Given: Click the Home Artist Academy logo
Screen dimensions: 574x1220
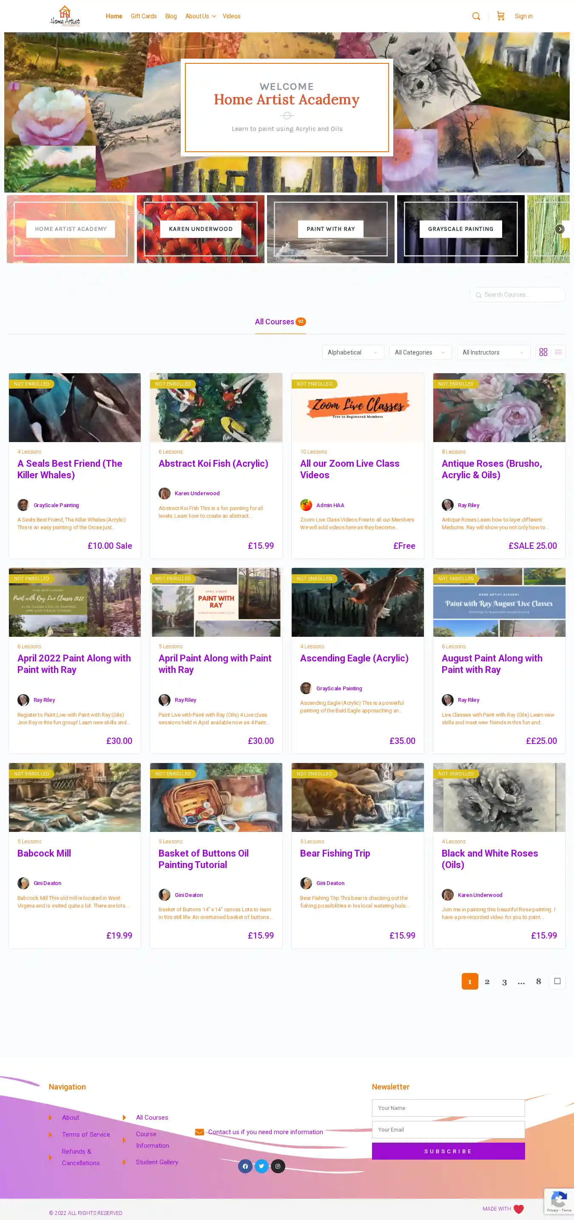Looking at the screenshot, I should (65, 16).
